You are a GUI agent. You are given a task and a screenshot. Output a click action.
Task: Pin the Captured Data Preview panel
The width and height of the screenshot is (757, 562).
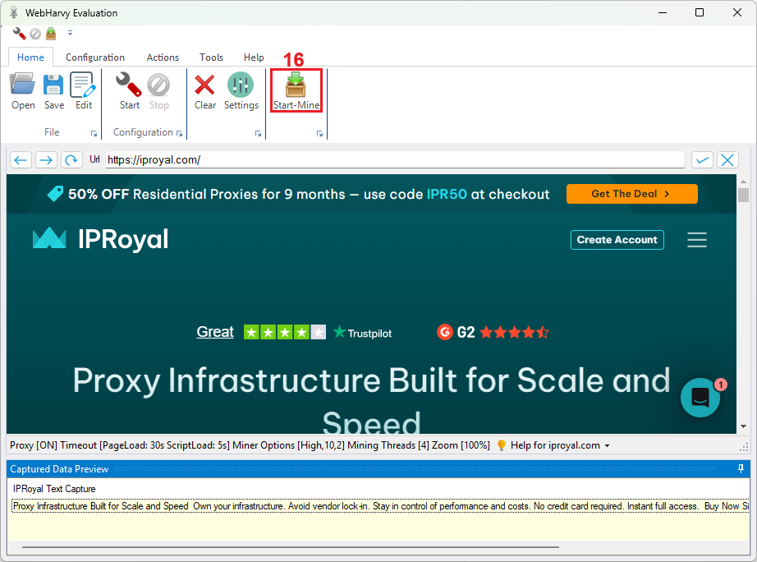click(x=741, y=469)
